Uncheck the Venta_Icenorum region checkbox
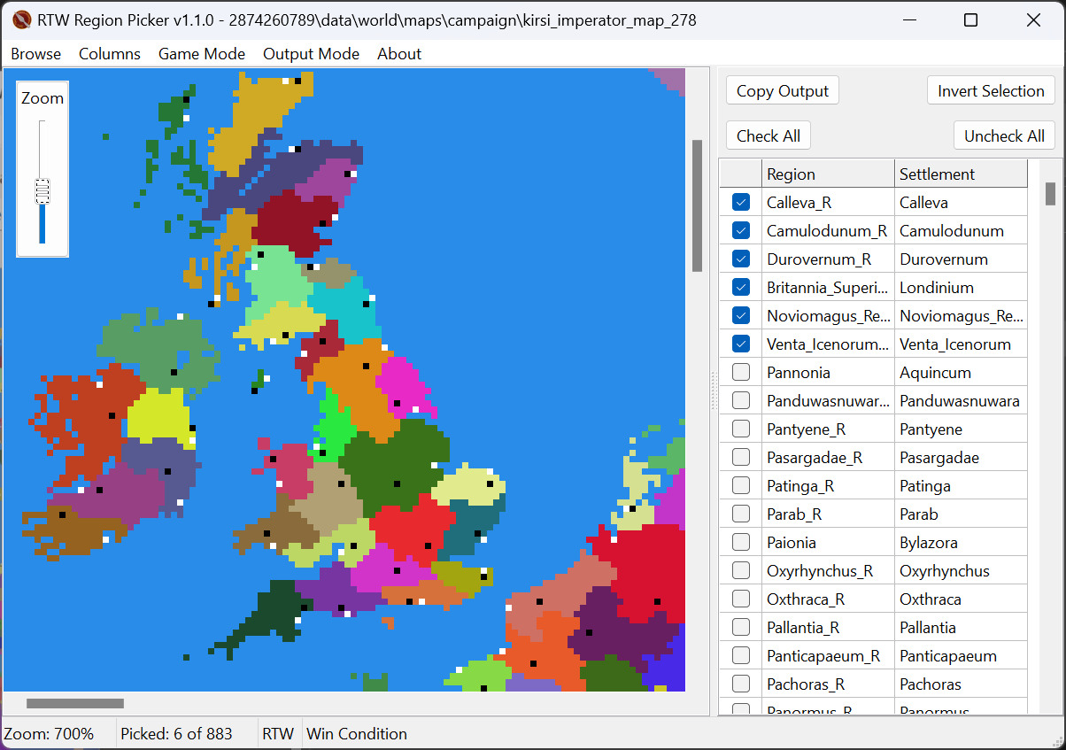The image size is (1066, 750). coord(741,344)
